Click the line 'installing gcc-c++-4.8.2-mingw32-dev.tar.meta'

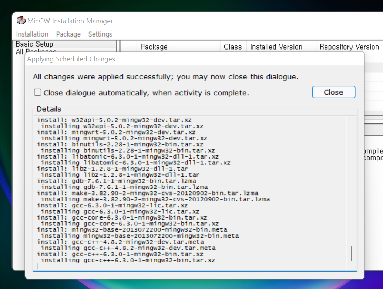pos(128,248)
